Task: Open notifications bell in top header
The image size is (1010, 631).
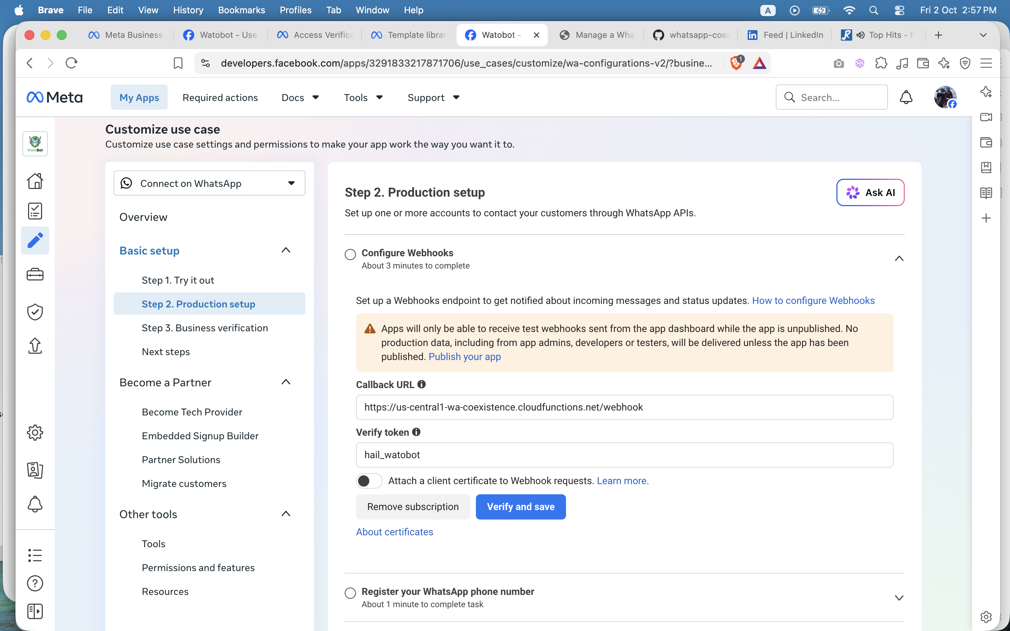Action: click(x=905, y=97)
